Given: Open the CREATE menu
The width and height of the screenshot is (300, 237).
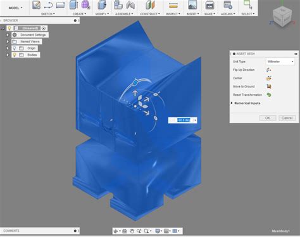Looking at the screenshot, I should (79, 14).
